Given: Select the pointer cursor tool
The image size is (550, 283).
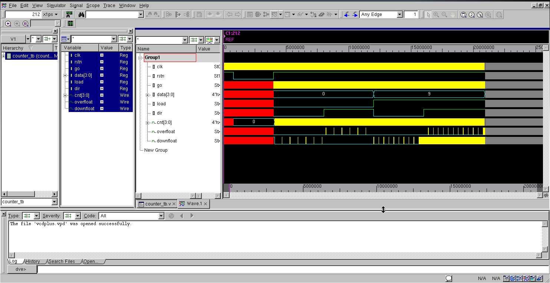Looking at the screenshot, I should (x=428, y=14).
